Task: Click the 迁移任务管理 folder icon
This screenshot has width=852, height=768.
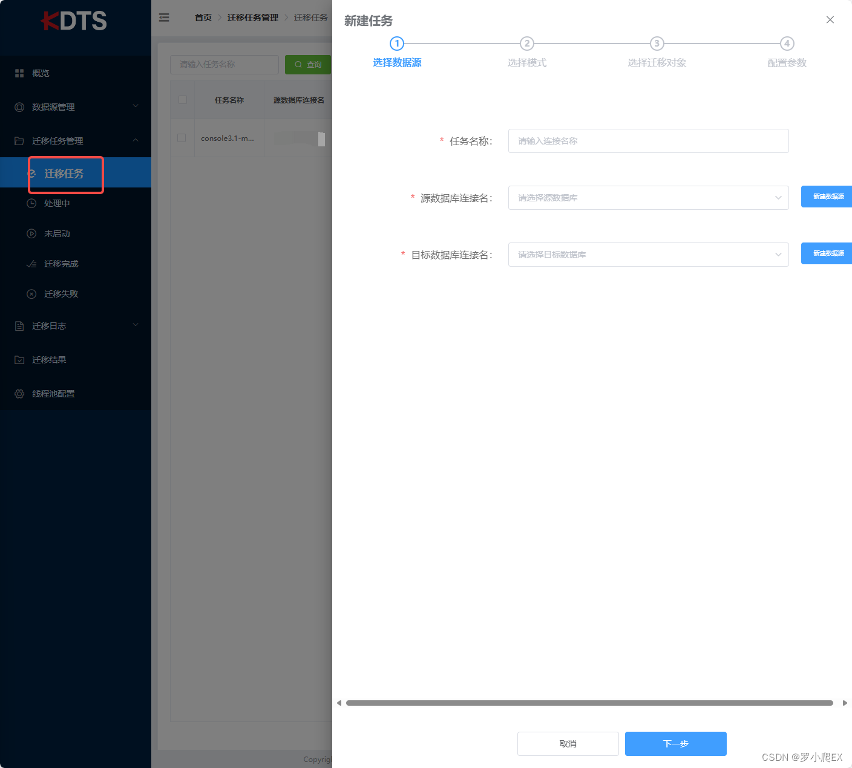Action: [19, 141]
